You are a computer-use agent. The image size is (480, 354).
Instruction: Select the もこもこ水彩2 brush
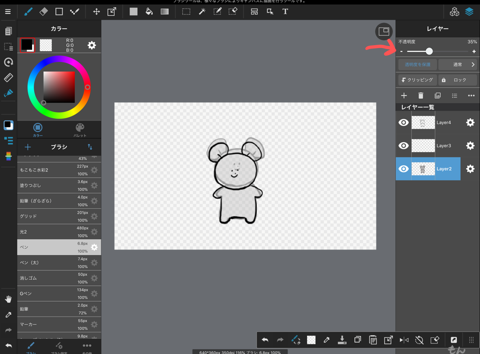[59, 170]
